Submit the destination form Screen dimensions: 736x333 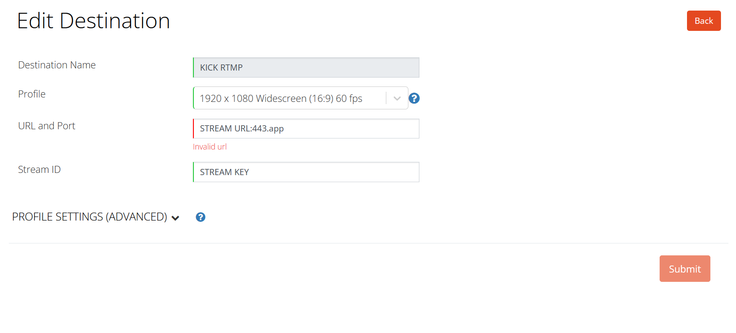(685, 269)
